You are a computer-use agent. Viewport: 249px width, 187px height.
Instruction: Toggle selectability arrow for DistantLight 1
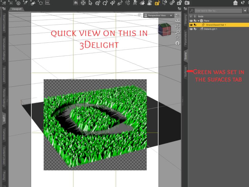[195, 29]
